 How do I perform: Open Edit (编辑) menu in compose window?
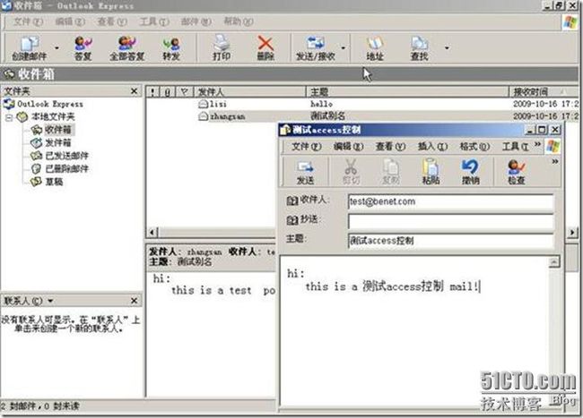pyautogui.click(x=348, y=147)
